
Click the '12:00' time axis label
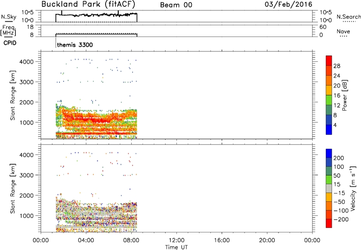(x=176, y=241)
